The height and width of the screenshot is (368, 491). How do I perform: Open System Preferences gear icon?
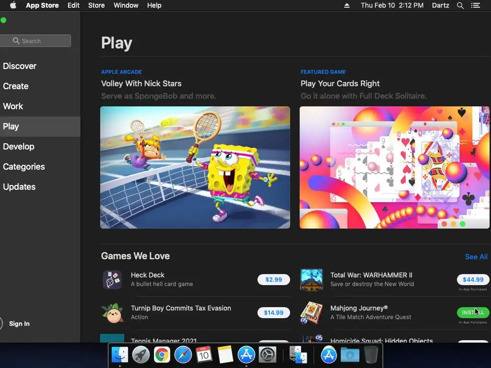point(268,355)
